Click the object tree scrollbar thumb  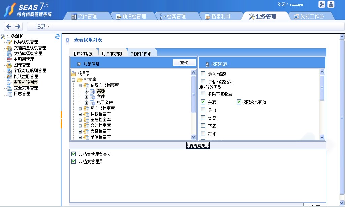click(x=194, y=94)
